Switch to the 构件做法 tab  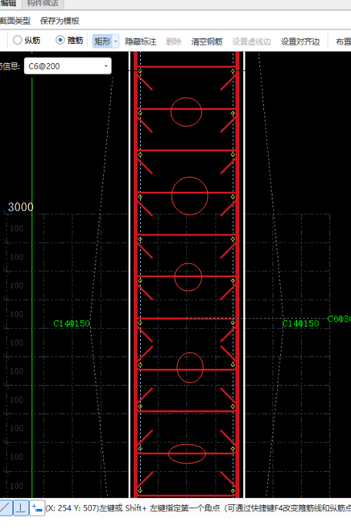point(43,3)
